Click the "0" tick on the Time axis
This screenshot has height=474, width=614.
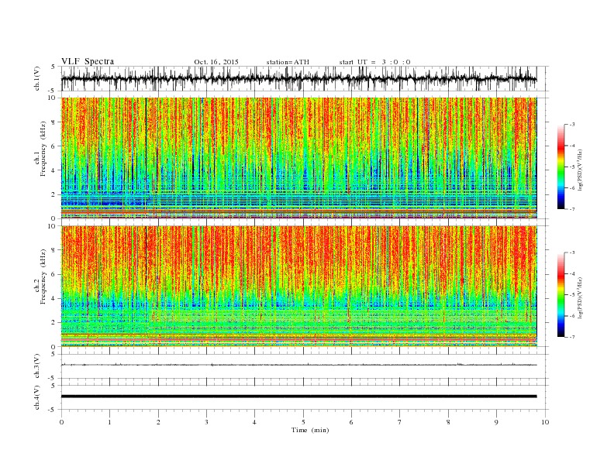click(61, 422)
